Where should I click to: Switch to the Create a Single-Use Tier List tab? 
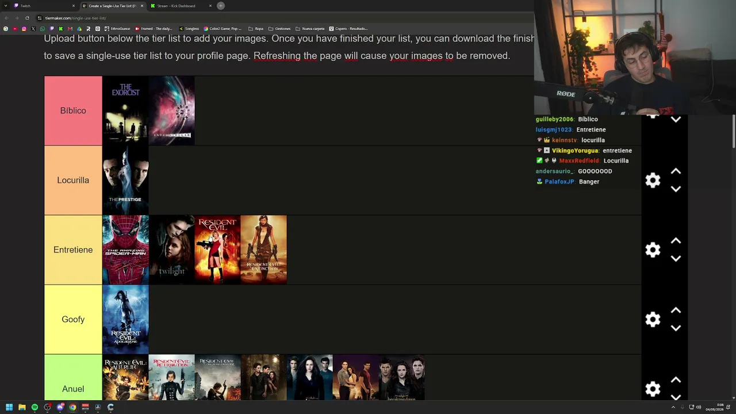pyautogui.click(x=113, y=6)
